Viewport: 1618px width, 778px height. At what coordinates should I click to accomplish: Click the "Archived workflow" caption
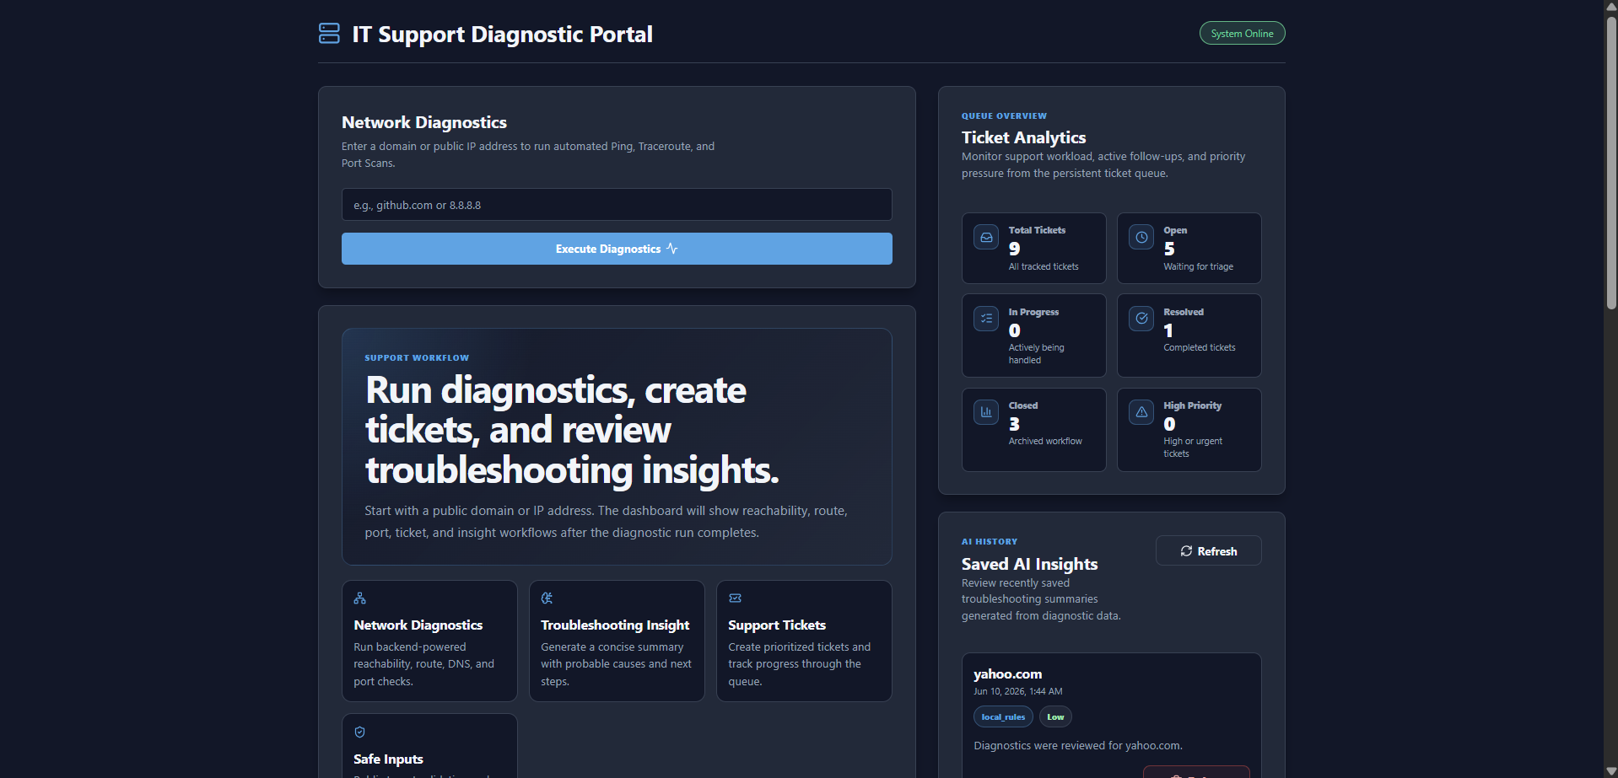point(1045,442)
